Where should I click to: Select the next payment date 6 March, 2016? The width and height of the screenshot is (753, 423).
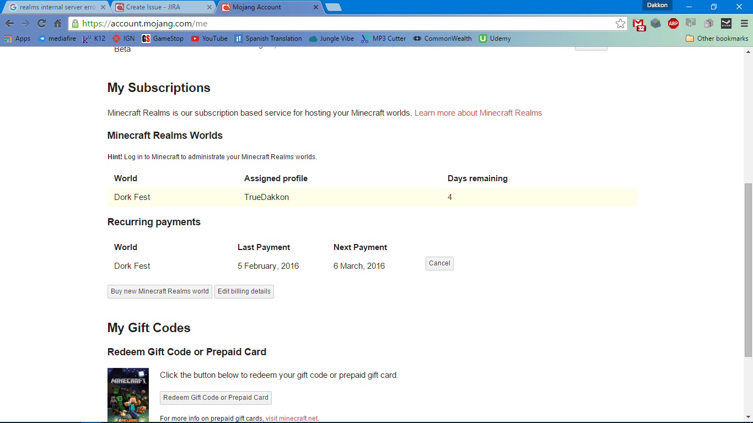click(359, 266)
